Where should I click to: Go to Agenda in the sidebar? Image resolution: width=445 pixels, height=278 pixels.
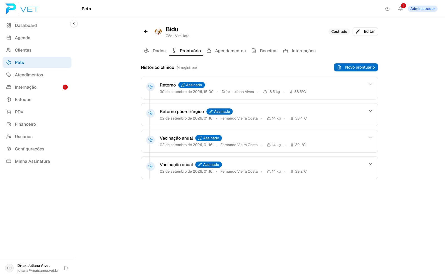coord(37,38)
